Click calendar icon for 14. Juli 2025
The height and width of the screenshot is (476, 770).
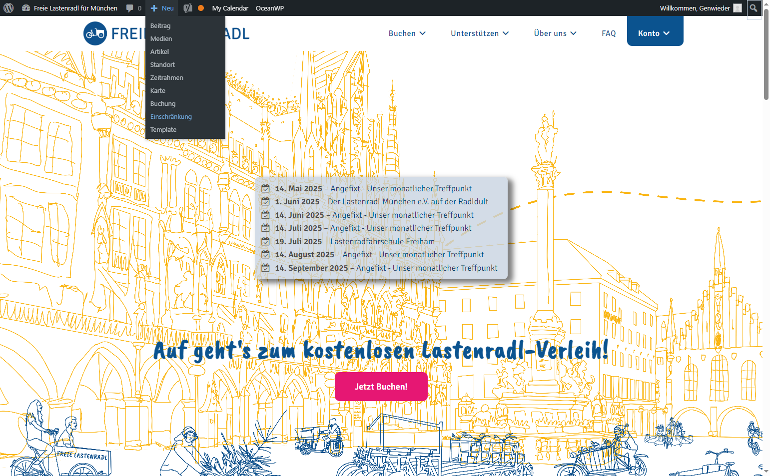click(x=266, y=228)
